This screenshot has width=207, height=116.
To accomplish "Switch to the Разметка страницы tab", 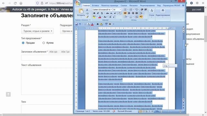I will [x=110, y=5].
